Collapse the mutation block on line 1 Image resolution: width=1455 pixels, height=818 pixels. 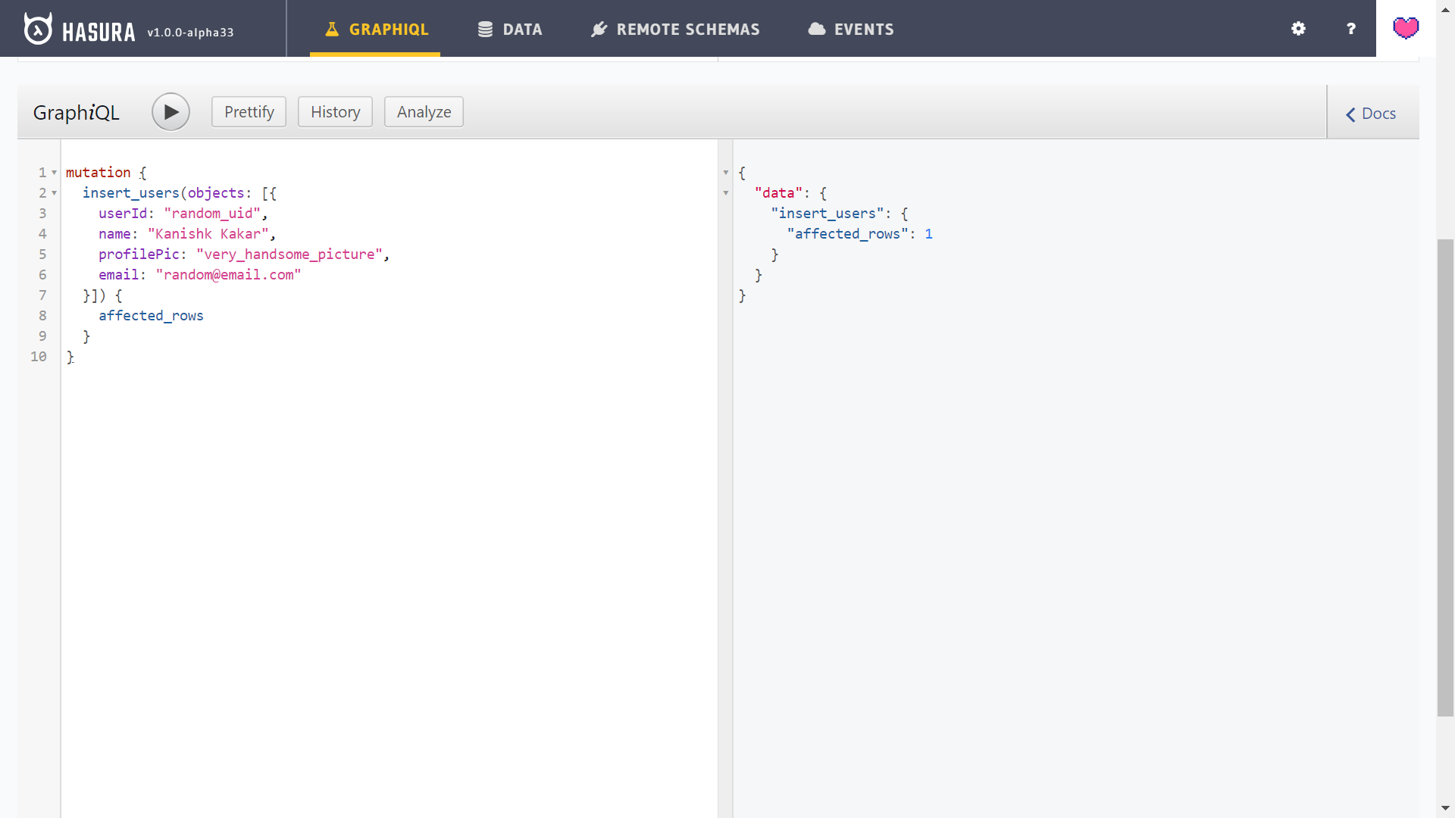click(54, 173)
